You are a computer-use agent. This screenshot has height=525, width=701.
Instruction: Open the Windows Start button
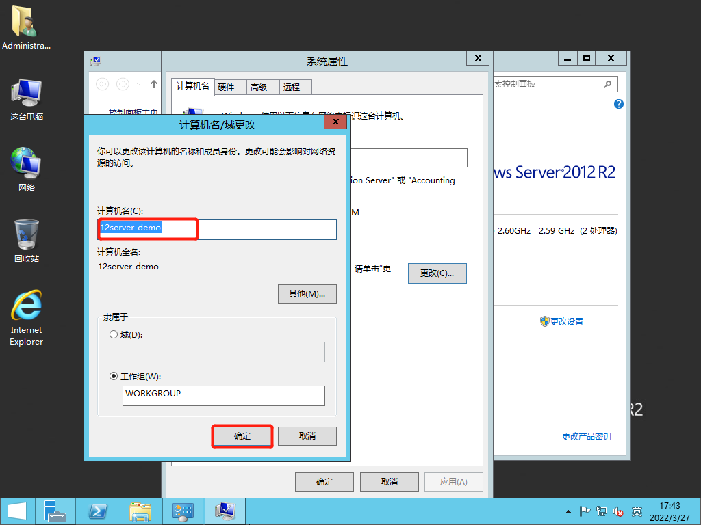17,511
